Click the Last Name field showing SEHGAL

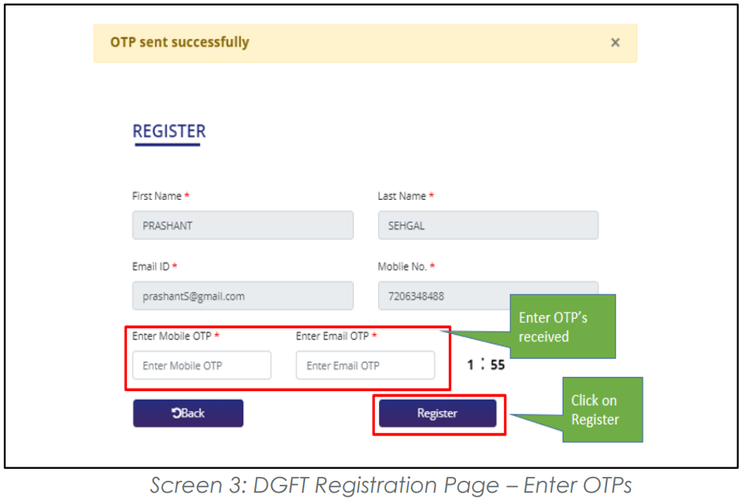488,225
